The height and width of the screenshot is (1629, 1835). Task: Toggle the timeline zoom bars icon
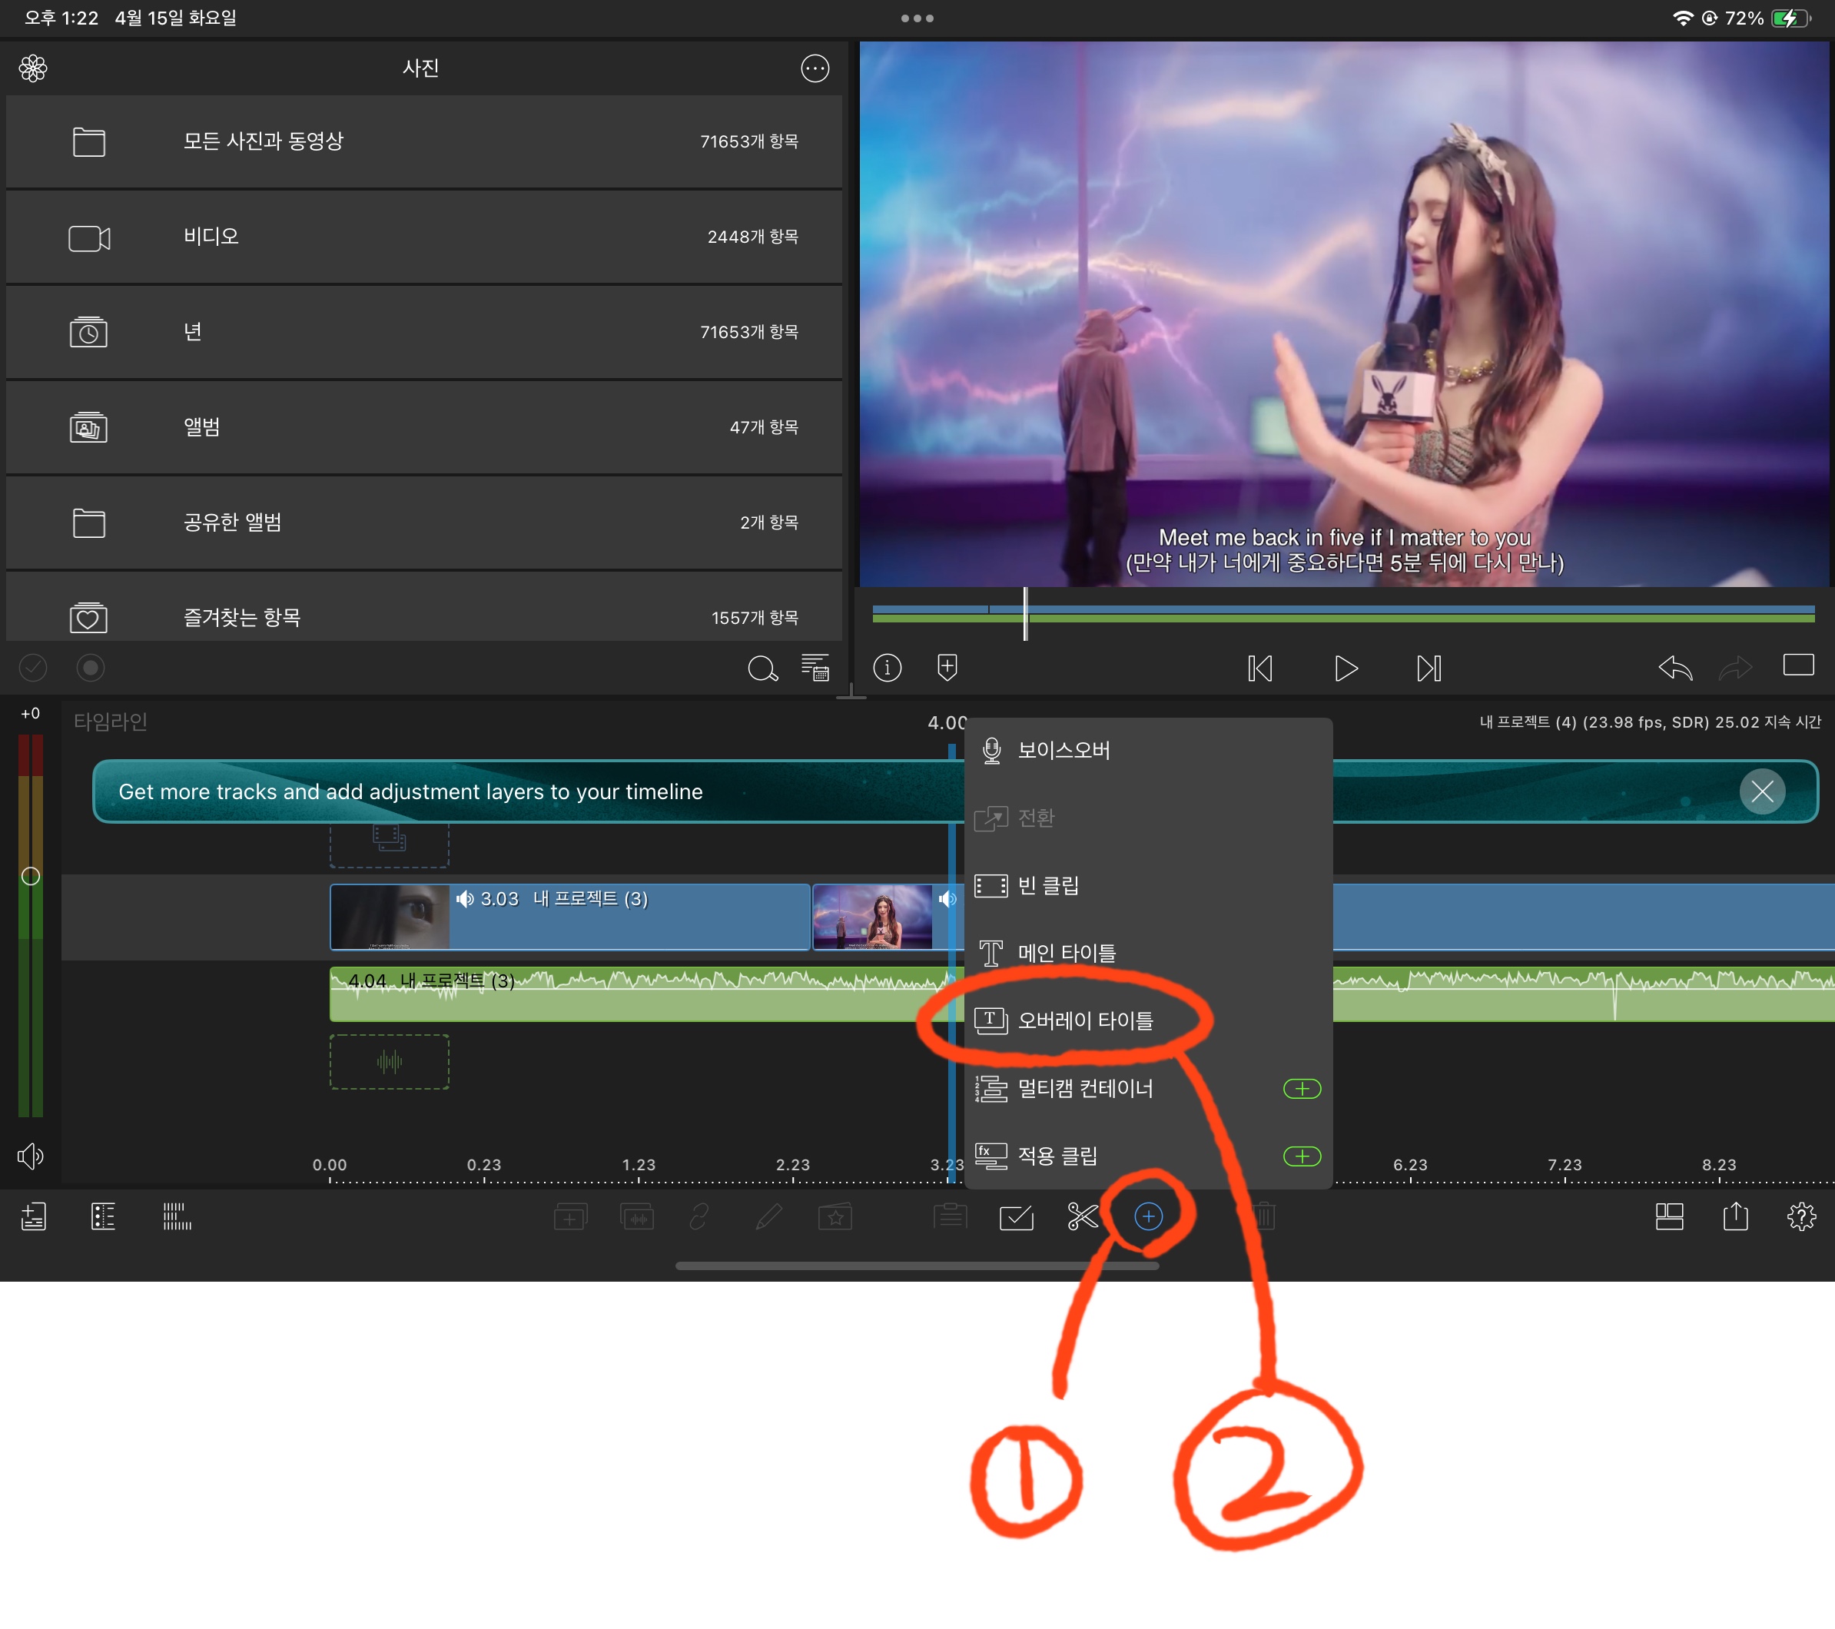177,1217
